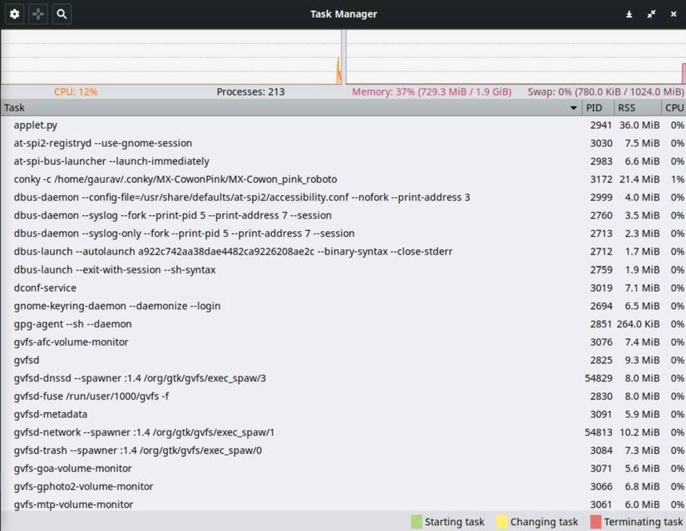Select the gvfsd-dnssd --spawner row
Viewport: 686px width, 531px height.
tap(343, 378)
